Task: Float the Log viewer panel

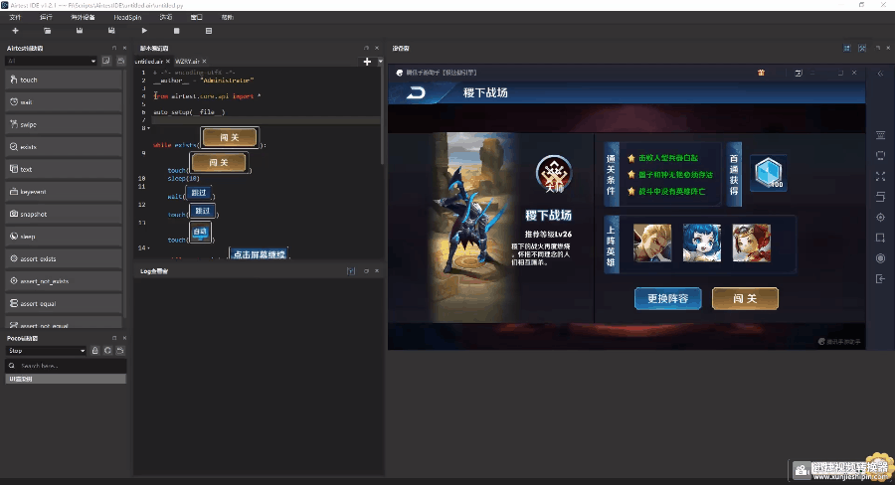Action: tap(366, 271)
